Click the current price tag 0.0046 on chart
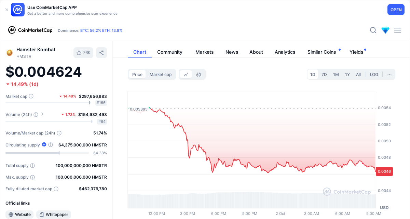Image resolution: width=410 pixels, height=219 pixels. tap(384, 171)
